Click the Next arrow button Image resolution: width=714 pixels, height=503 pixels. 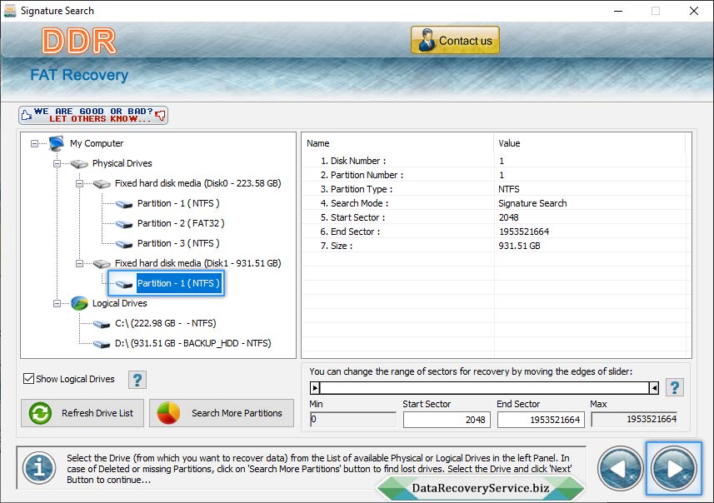673,468
